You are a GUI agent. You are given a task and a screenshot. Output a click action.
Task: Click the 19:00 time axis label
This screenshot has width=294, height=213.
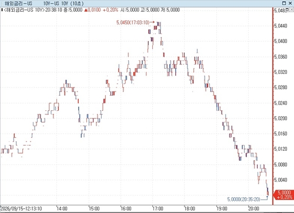tap(222, 208)
